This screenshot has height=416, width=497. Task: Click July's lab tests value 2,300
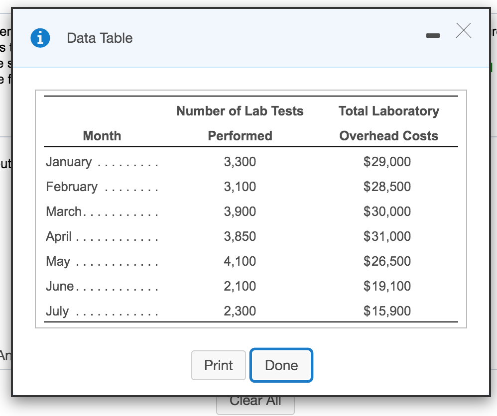(x=240, y=311)
